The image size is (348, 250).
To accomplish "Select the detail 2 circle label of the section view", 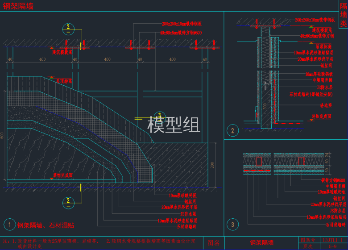I will [x=232, y=131].
